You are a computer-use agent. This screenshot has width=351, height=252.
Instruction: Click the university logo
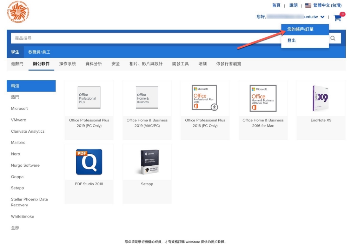point(18,12)
